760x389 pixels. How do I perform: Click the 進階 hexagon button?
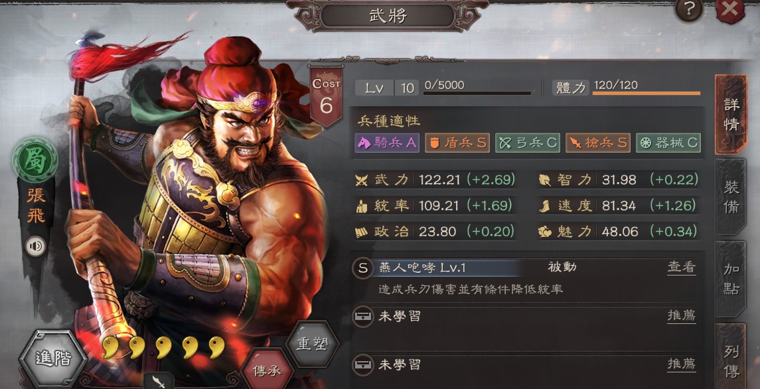(53, 359)
